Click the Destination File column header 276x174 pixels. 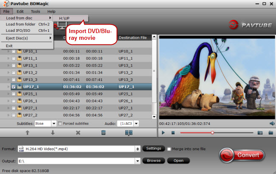point(133,38)
